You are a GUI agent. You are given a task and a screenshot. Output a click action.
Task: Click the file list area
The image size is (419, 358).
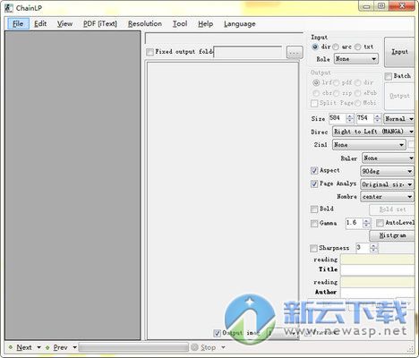pos(223,200)
